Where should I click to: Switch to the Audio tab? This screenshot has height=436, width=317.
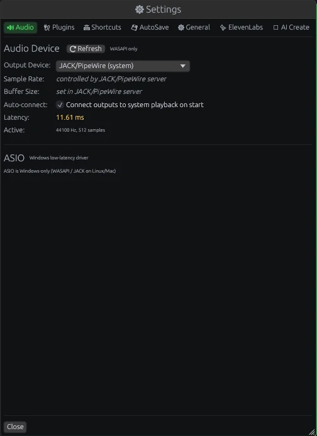20,28
